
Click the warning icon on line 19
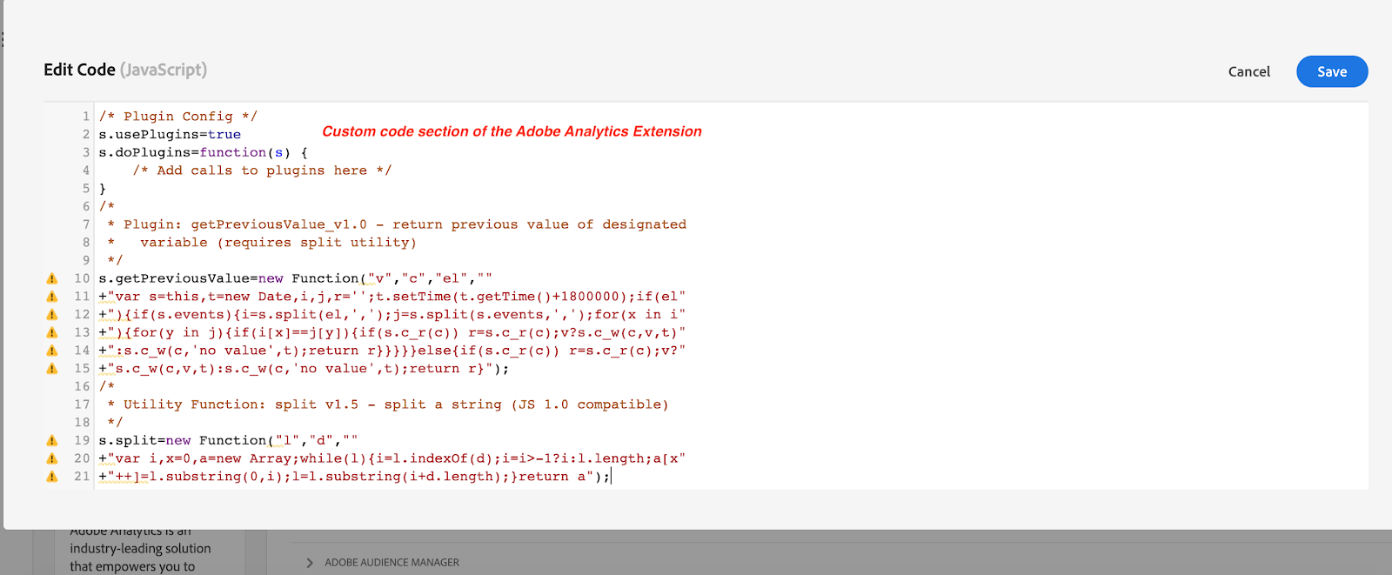click(52, 440)
